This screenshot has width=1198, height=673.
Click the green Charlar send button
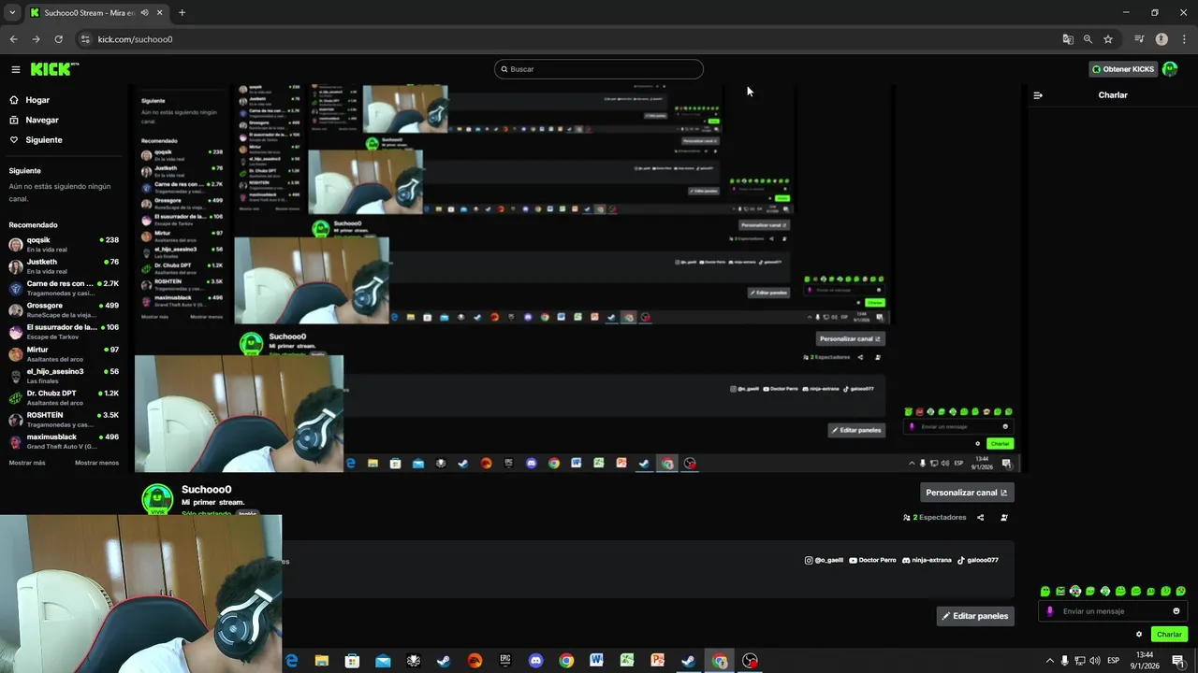[1169, 634]
